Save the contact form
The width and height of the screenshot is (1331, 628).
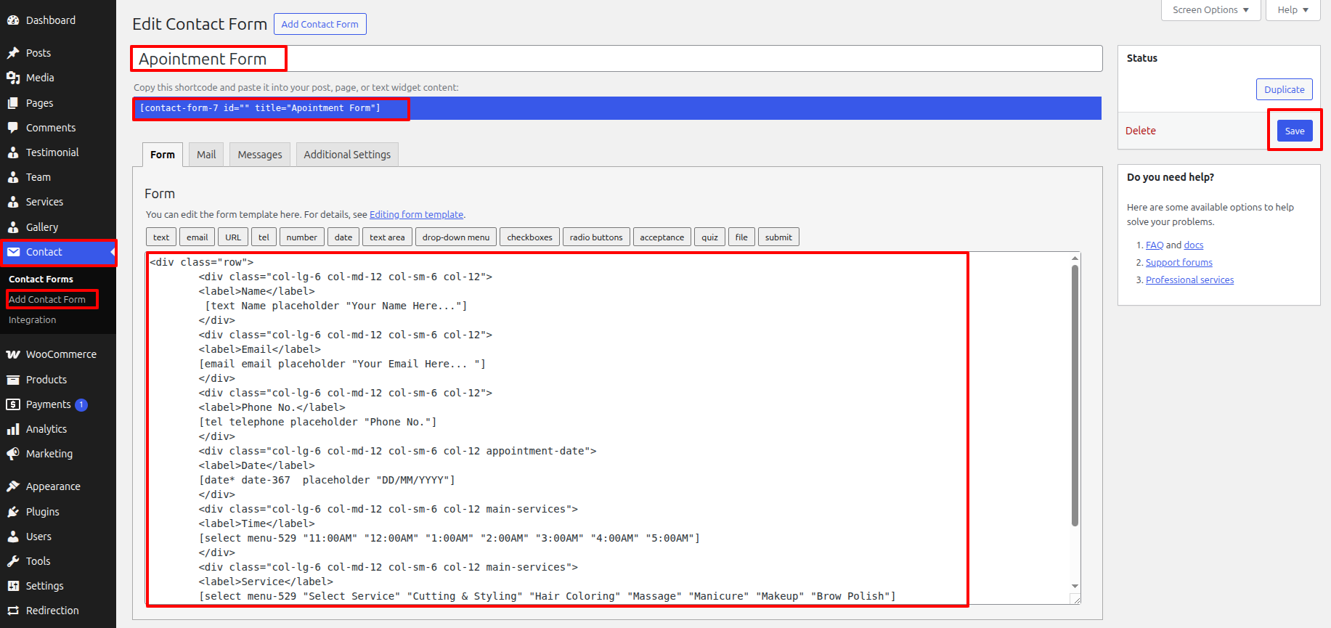point(1294,131)
